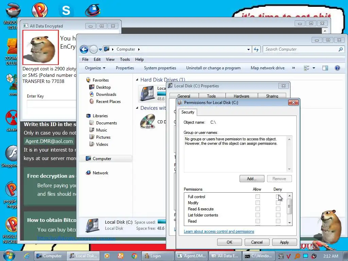Check Deny for Read & execute
The height and width of the screenshot is (261, 348).
(x=278, y=209)
